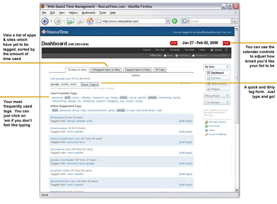The width and height of the screenshot is (277, 204).
Task: Select the This Month time range
Action: click(175, 50)
